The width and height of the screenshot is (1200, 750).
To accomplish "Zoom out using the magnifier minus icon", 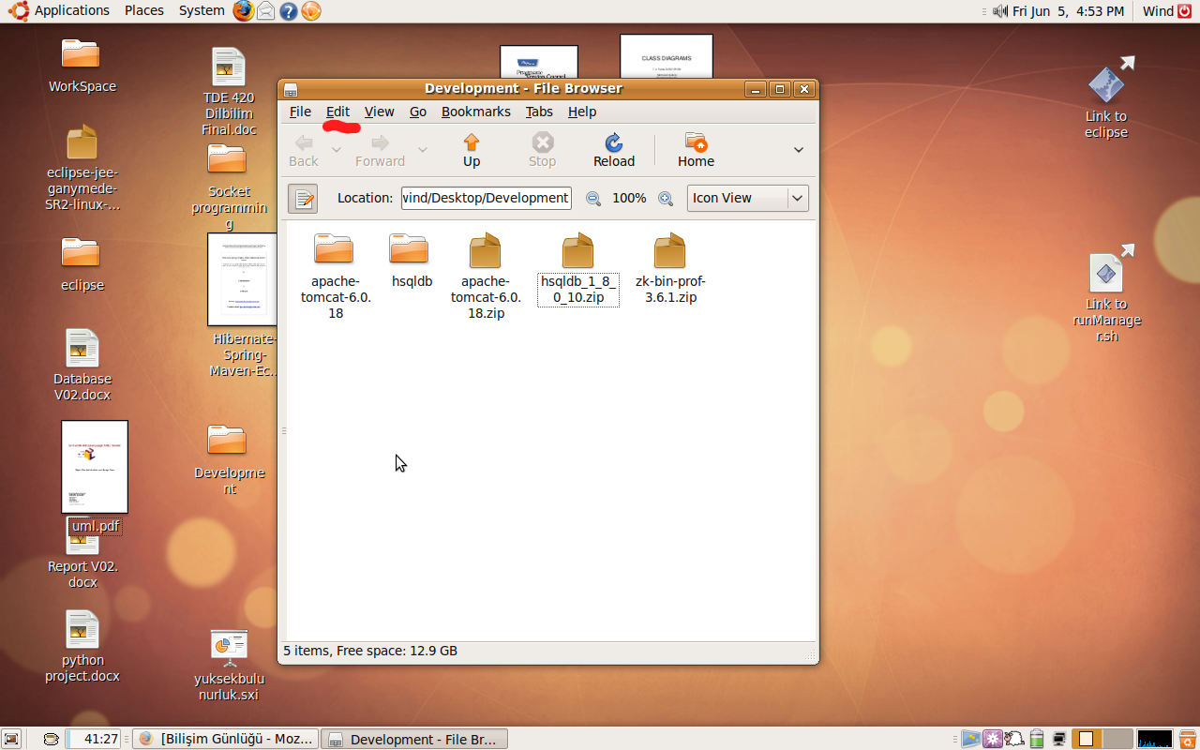I will pyautogui.click(x=593, y=198).
